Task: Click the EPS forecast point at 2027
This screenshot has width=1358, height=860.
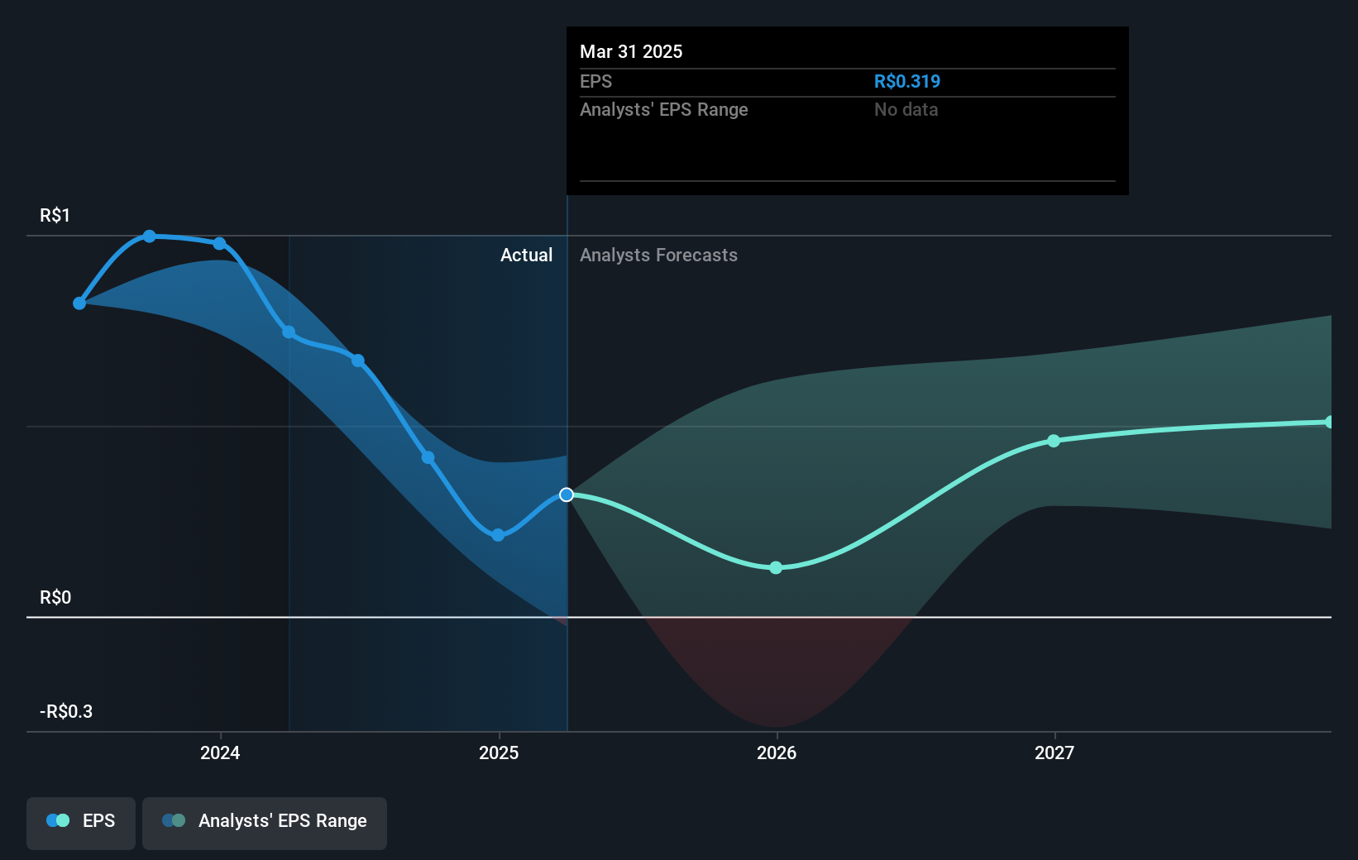Action: (1054, 441)
